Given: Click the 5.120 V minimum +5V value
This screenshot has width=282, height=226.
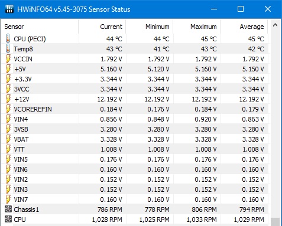Looking at the screenshot, I should pos(158,69).
